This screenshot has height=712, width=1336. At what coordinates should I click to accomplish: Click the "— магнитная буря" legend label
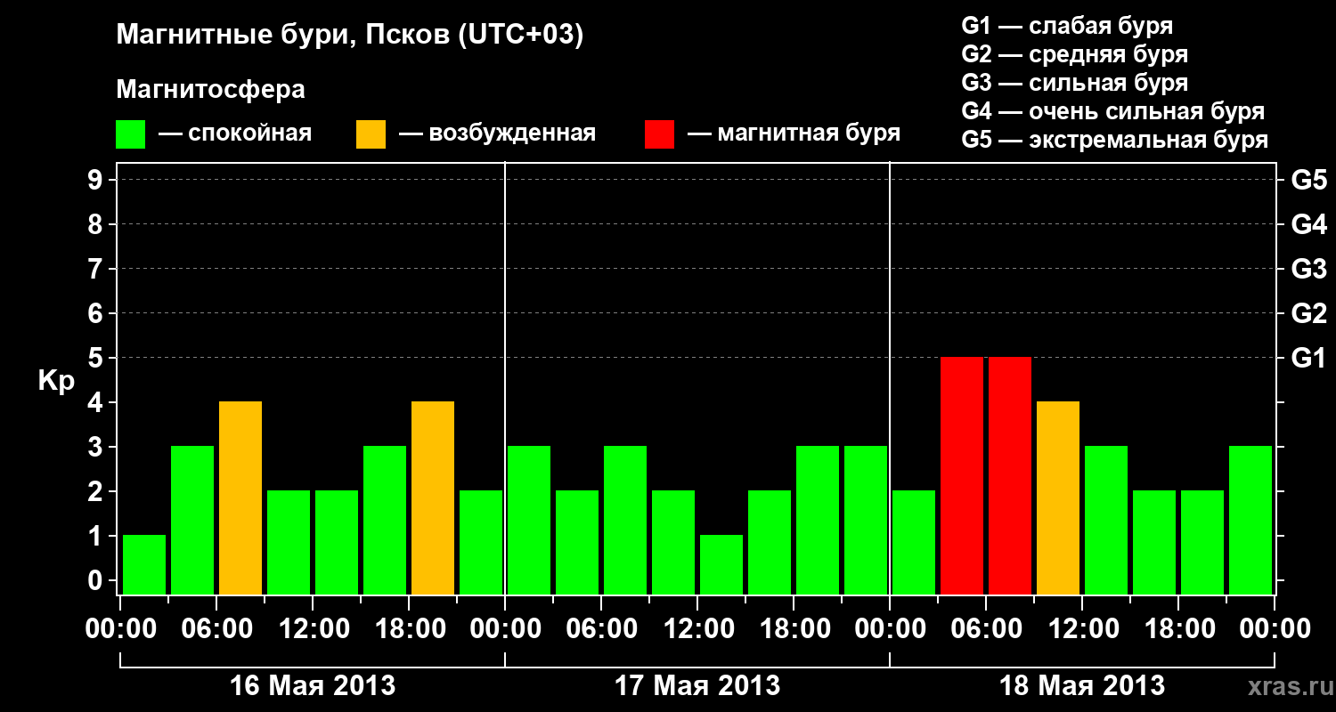coord(794,134)
